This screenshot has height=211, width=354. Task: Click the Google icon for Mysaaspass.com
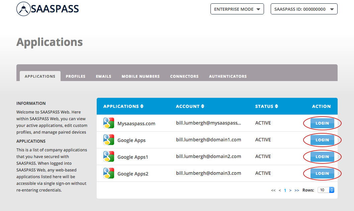pos(109,123)
